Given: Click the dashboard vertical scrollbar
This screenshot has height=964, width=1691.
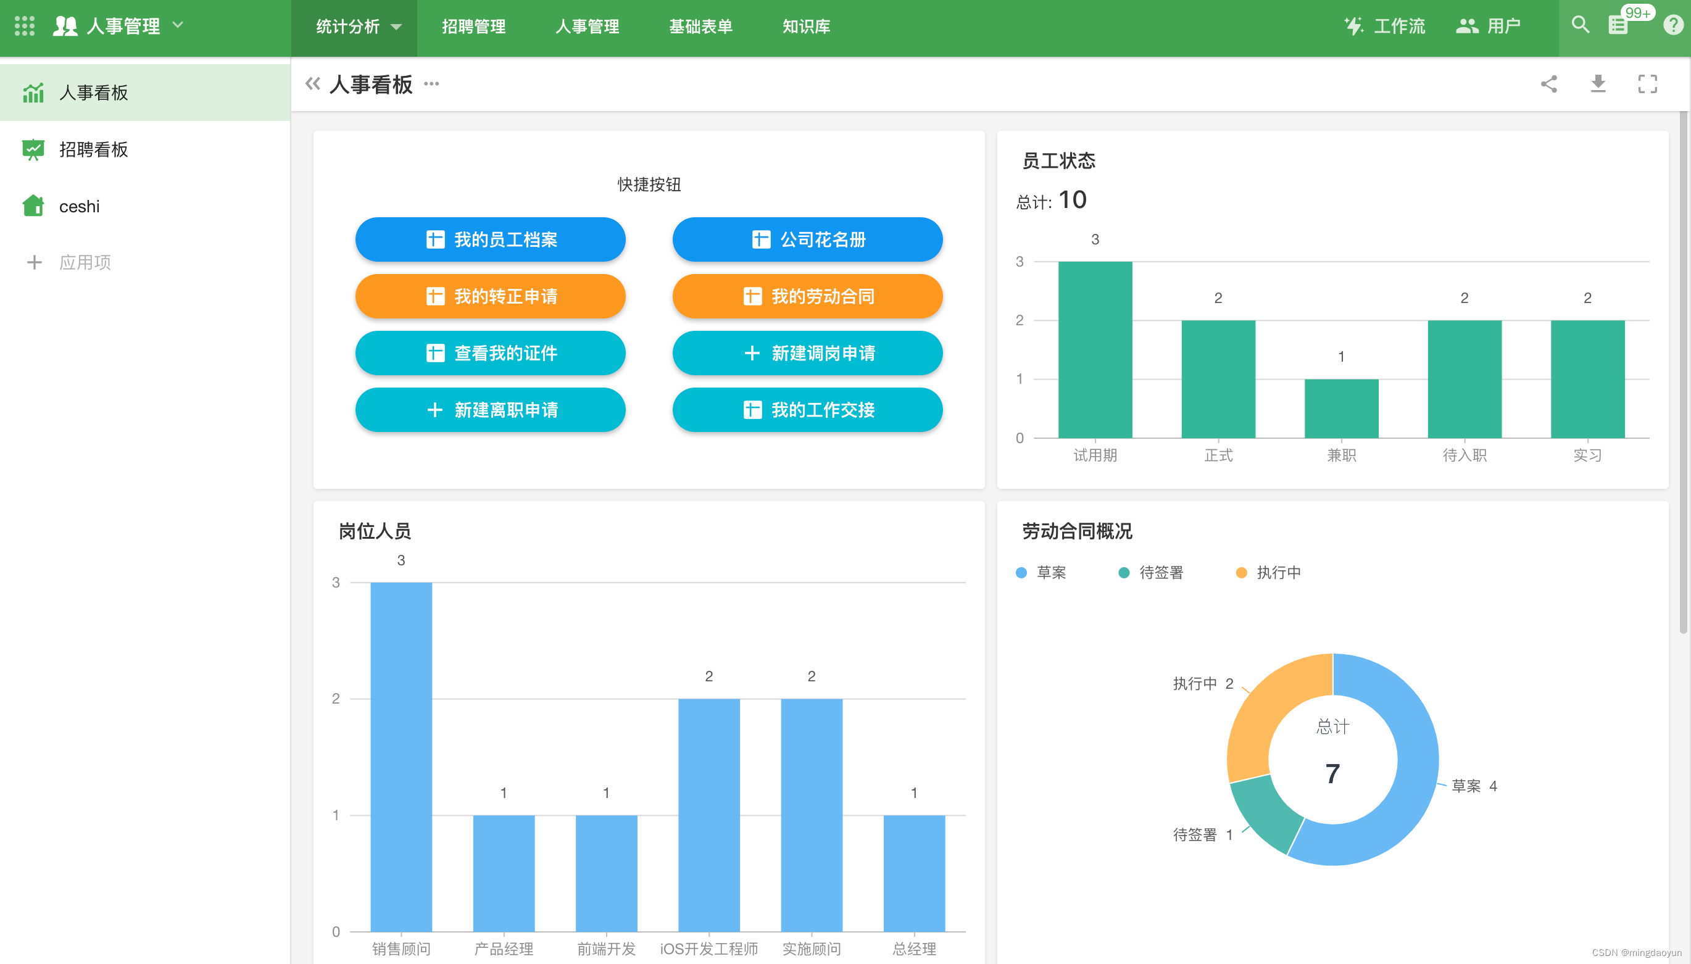Looking at the screenshot, I should 1683,371.
